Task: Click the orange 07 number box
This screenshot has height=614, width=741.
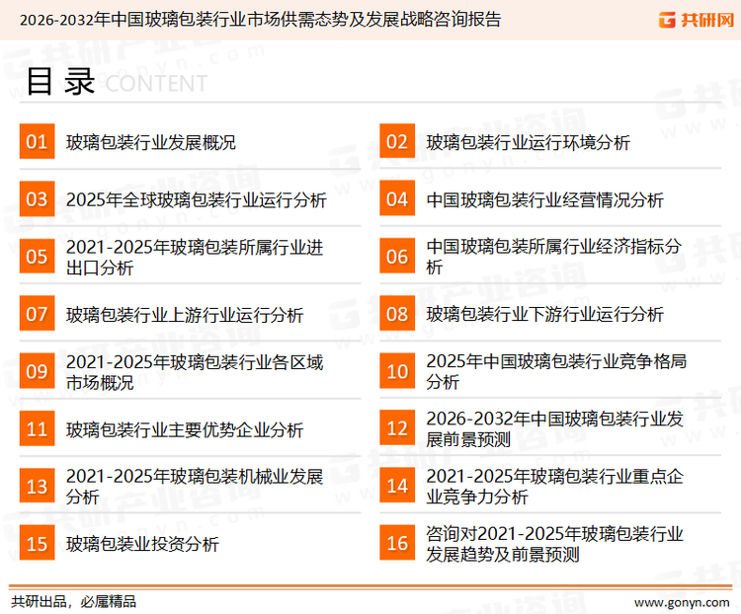Action: (37, 314)
